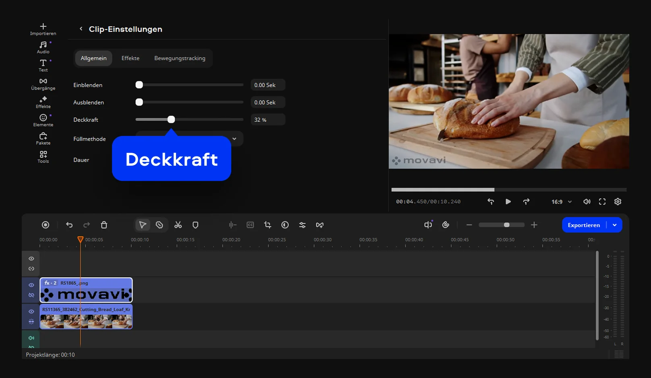Toggle the clip audio setting on the video track
Screen dimensions: 651x378
[x=31, y=322]
